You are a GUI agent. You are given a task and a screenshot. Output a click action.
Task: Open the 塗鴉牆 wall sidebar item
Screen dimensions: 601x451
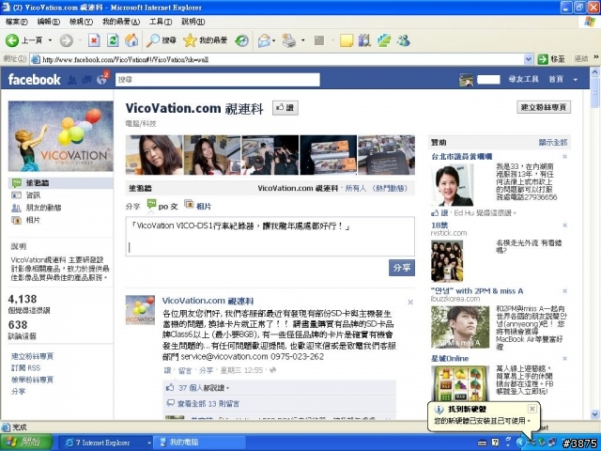click(x=61, y=183)
